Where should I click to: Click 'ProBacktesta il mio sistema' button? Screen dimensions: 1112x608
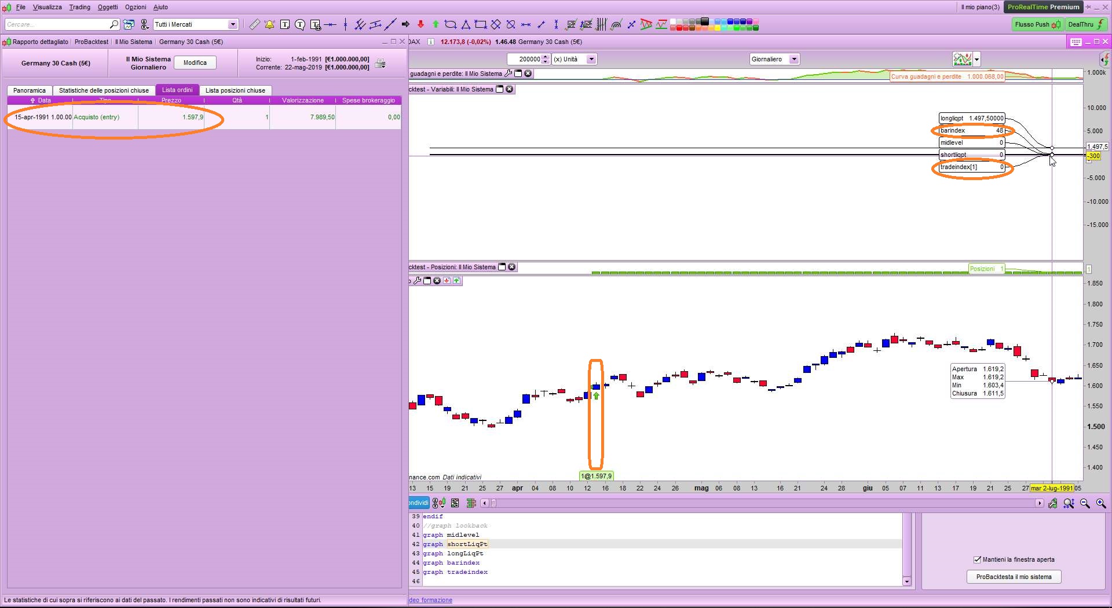(1014, 577)
